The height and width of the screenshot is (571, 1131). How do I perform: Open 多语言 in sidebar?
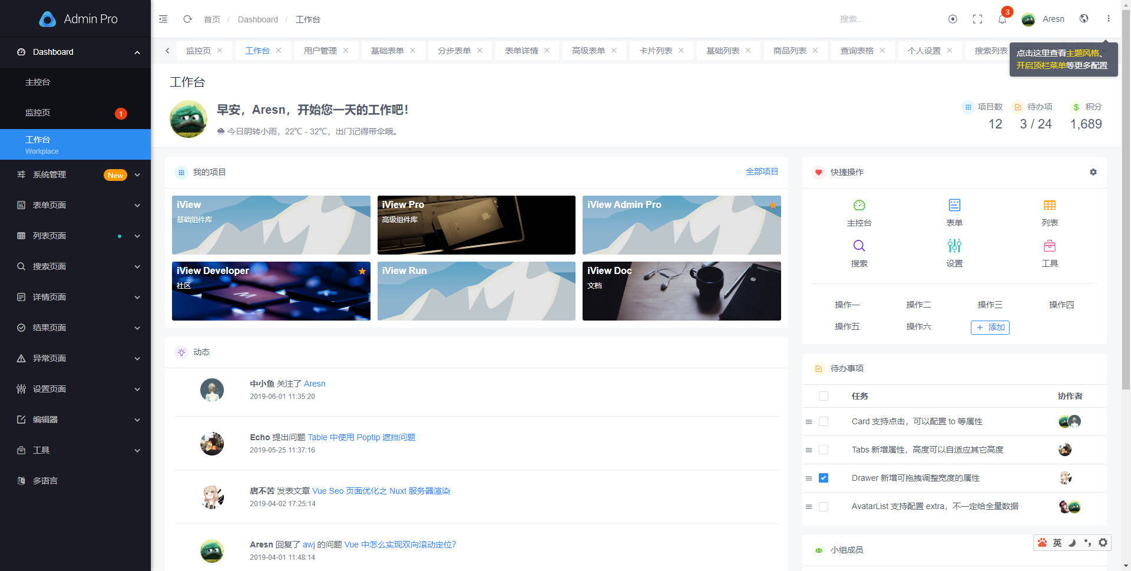pyautogui.click(x=75, y=481)
